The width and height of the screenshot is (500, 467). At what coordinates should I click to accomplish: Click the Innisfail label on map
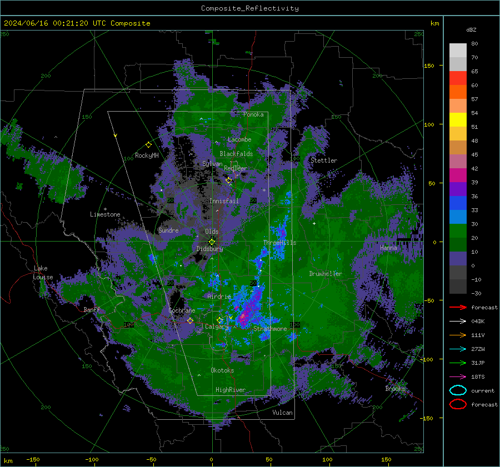pyautogui.click(x=224, y=201)
